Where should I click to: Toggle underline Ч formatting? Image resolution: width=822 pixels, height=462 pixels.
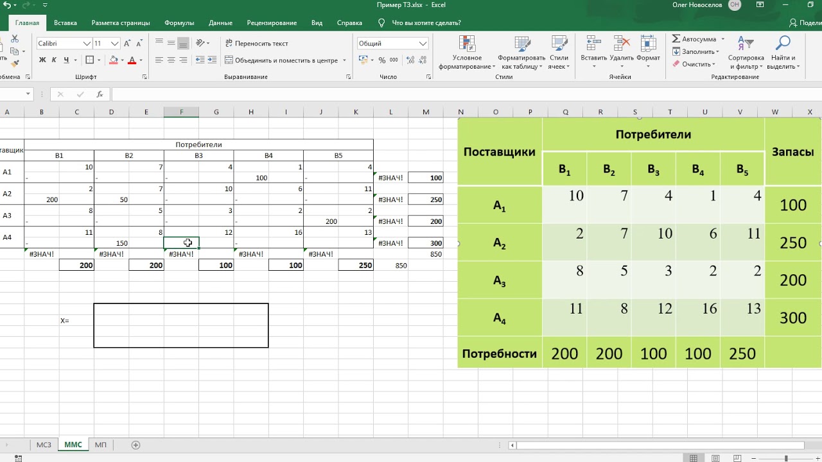click(66, 60)
